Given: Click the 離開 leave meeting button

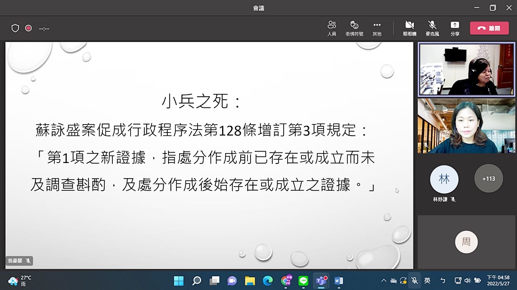Looking at the screenshot, I should tap(489, 28).
